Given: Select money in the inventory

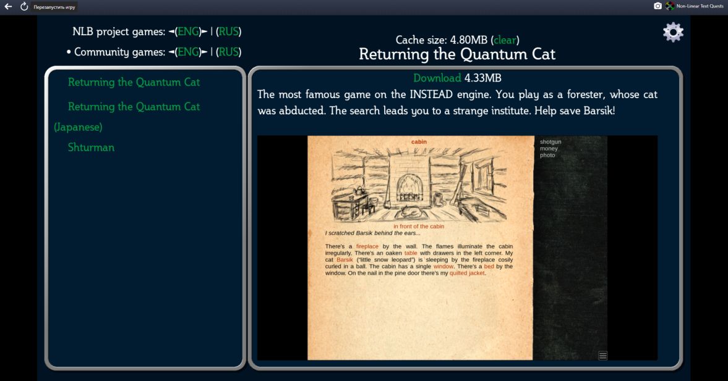Looking at the screenshot, I should 549,148.
